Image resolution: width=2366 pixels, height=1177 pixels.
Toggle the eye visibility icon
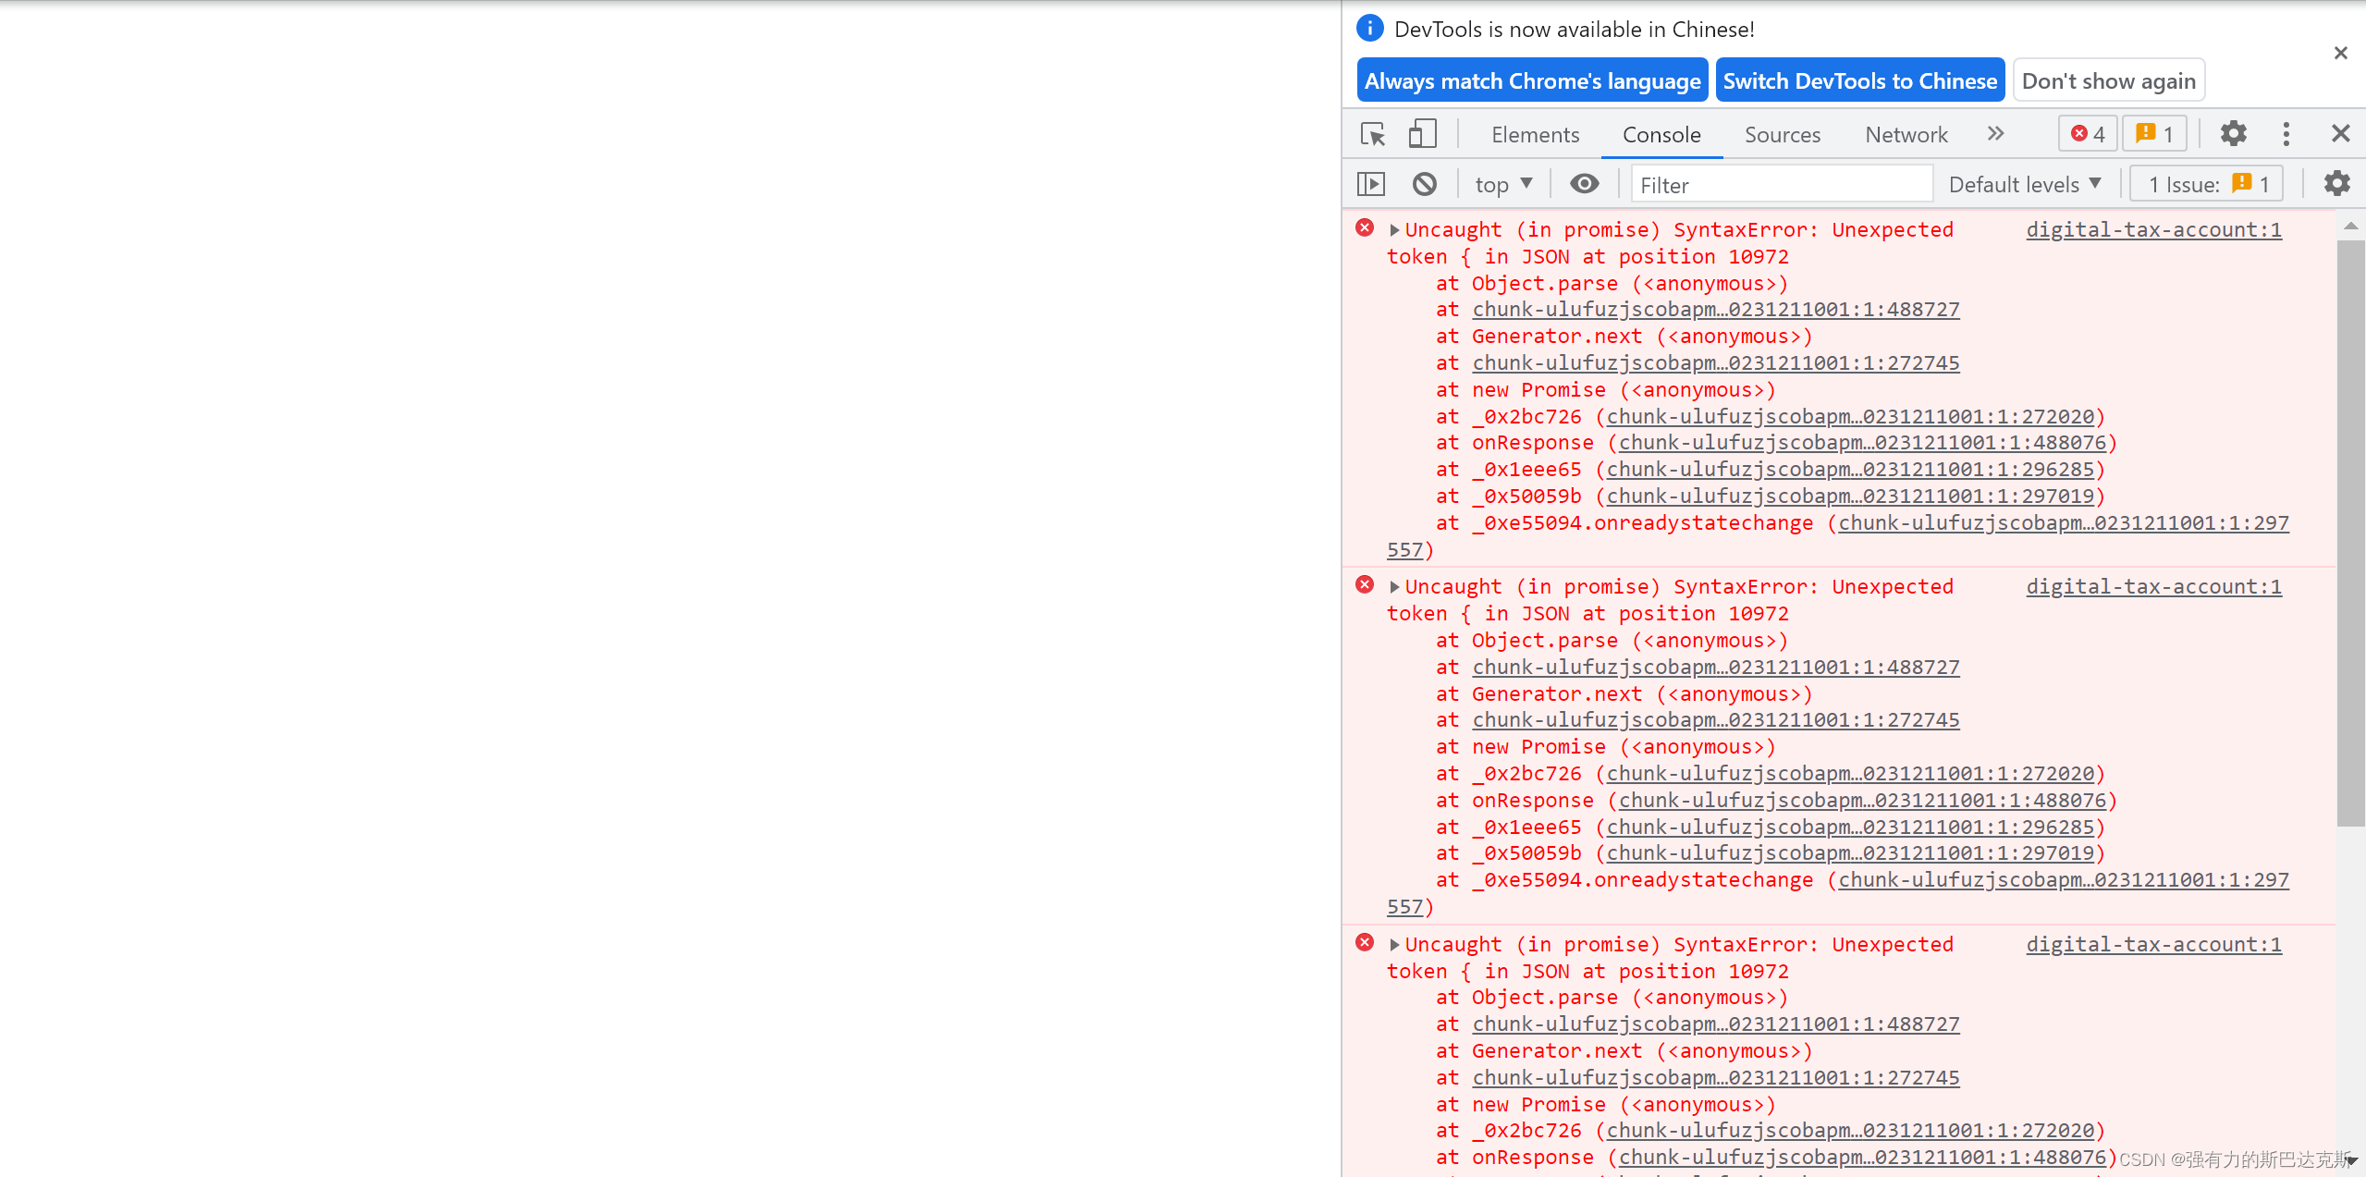pyautogui.click(x=1585, y=184)
